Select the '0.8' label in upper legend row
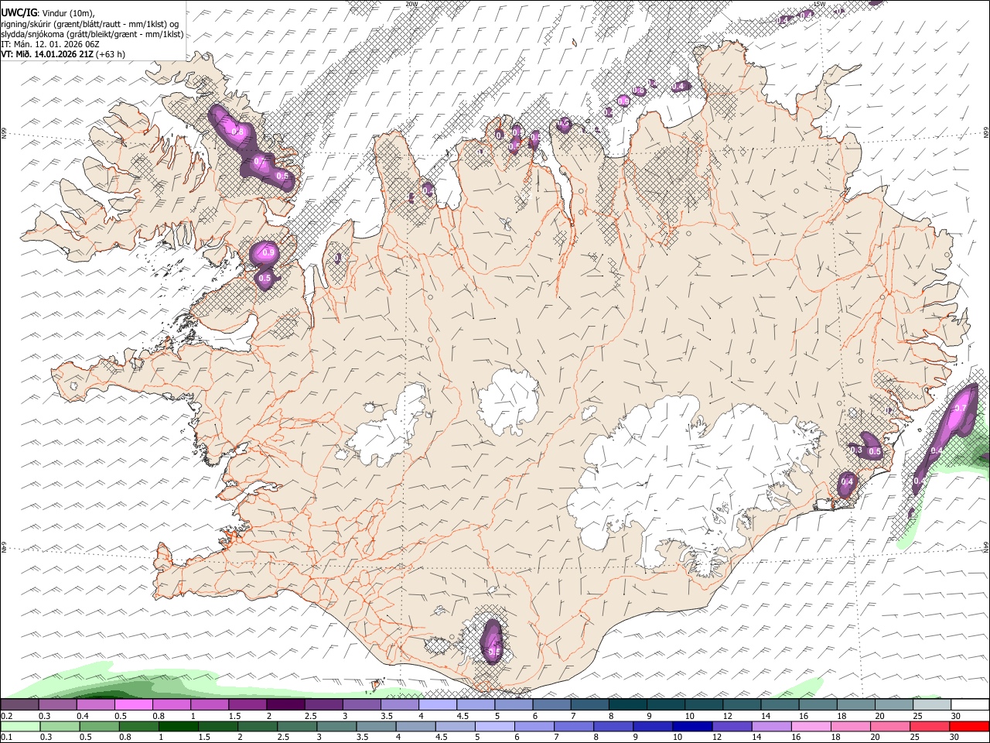Viewport: 990px width, 743px height. (x=159, y=716)
